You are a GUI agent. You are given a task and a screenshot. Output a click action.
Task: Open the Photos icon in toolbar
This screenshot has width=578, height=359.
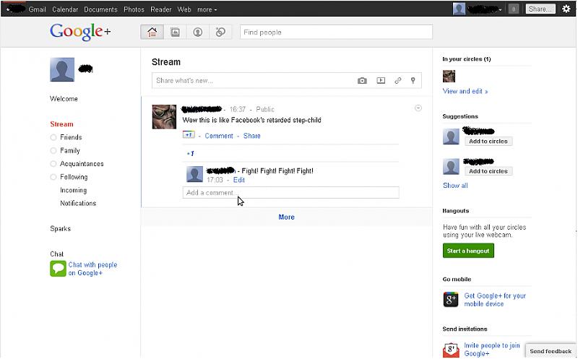(175, 33)
